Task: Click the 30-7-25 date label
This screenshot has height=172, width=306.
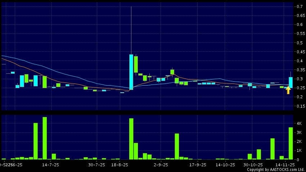Action: [96, 164]
